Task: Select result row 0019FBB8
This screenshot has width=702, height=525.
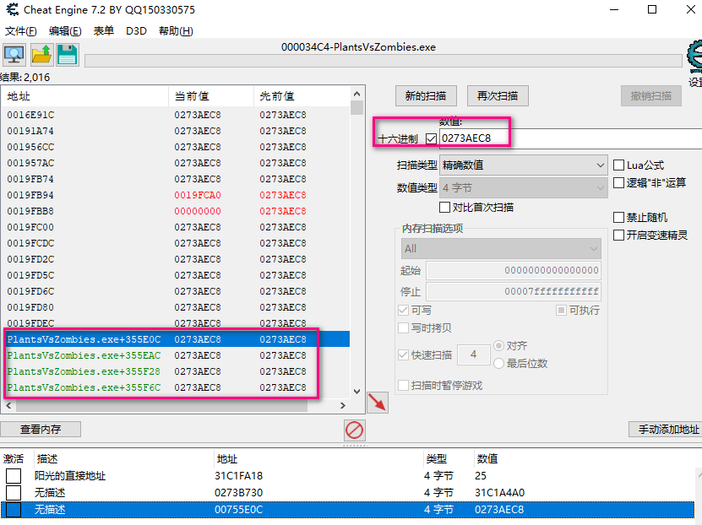Action: coord(176,211)
